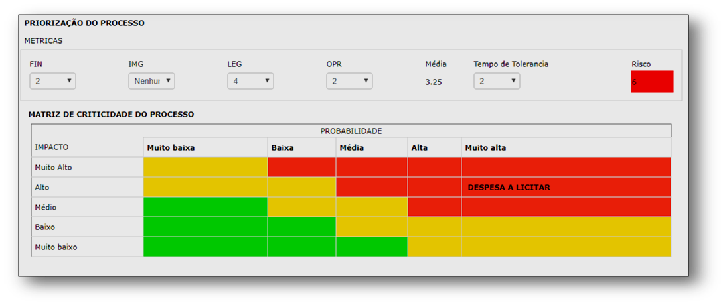Select the Médio impact row label

point(87,207)
